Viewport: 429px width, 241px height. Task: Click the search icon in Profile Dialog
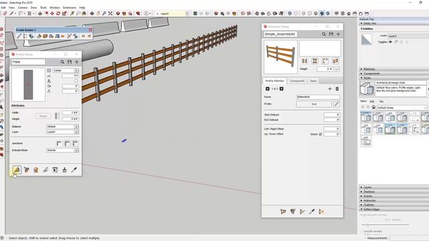coord(62,62)
